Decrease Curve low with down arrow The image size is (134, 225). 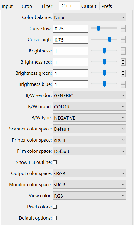click(x=123, y=30)
